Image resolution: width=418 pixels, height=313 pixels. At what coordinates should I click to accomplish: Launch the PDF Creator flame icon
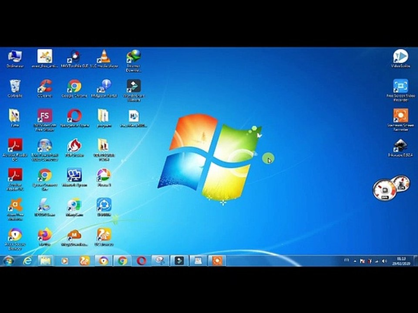[74, 148]
